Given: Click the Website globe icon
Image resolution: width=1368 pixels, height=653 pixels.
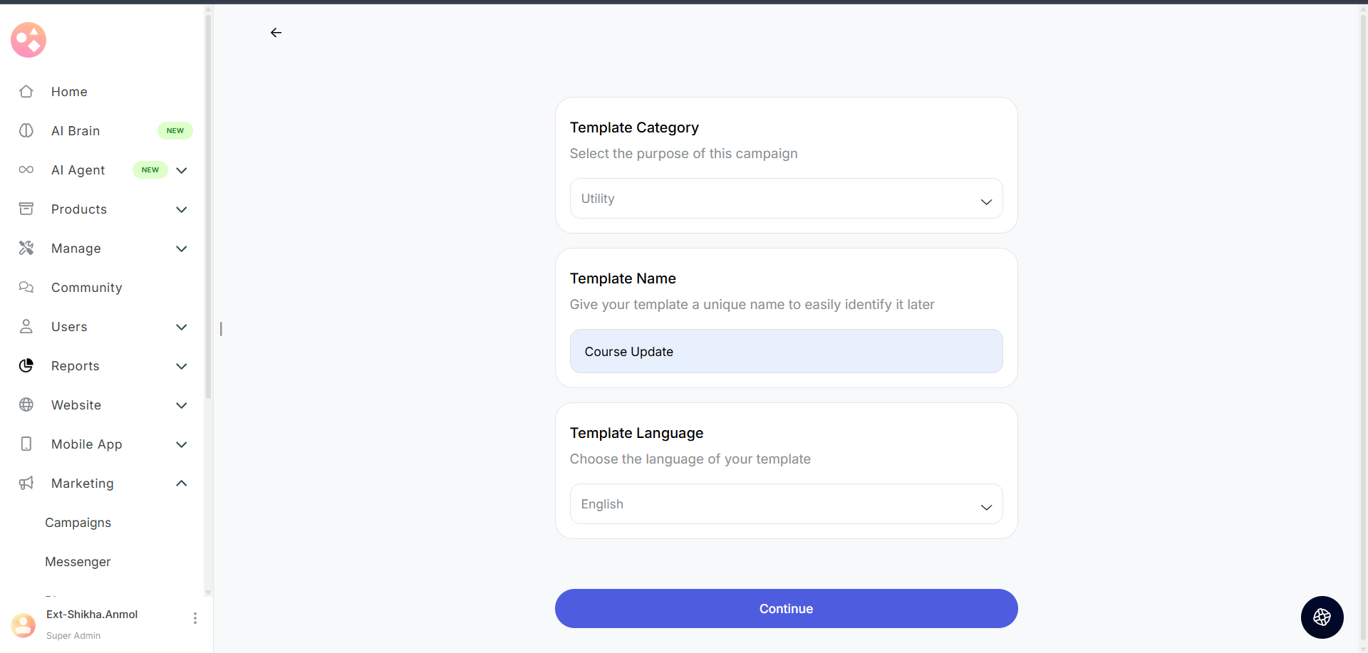Looking at the screenshot, I should point(26,405).
